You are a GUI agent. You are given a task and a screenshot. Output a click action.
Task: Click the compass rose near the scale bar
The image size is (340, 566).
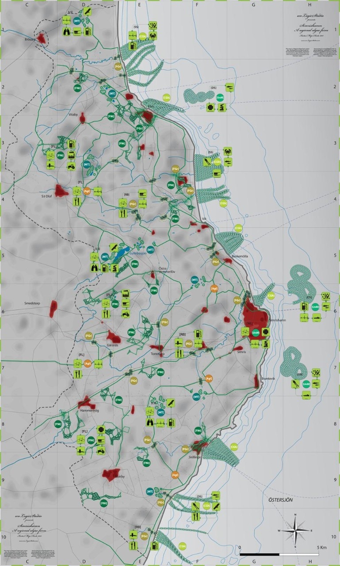coord(296,530)
